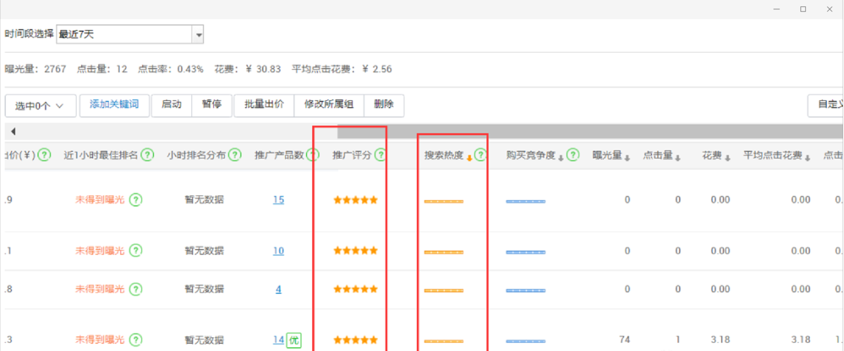The image size is (844, 351).
Task: Open product count link 10
Action: coord(278,251)
